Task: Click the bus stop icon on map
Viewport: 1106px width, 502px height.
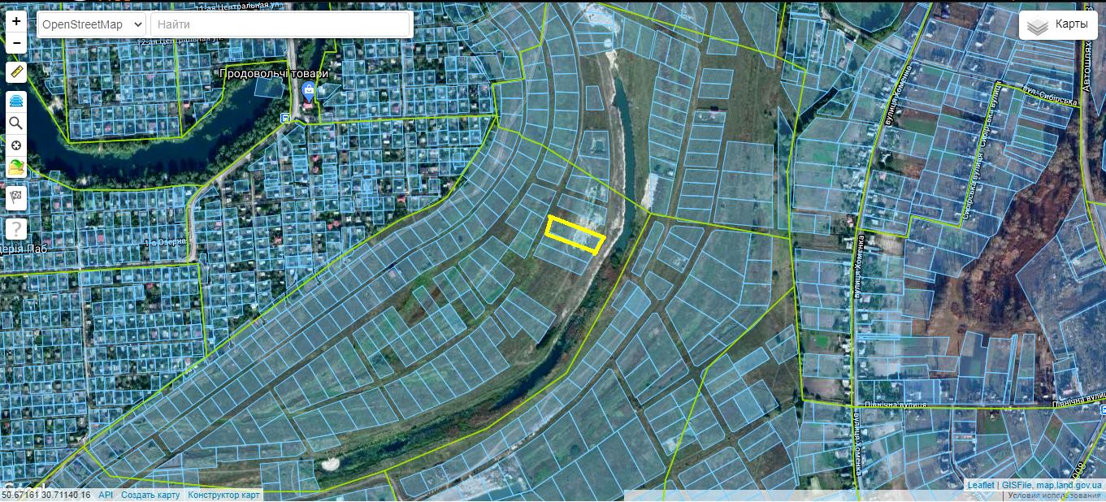Action: tap(285, 119)
